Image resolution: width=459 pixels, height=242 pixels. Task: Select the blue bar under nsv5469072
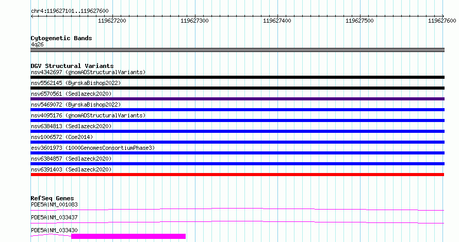coord(237,110)
